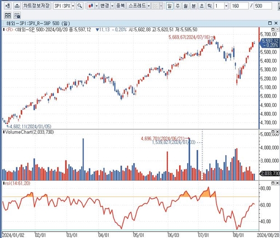Screen dimensions: 280x238
Task: Maximize the VolumeChart pane
Action: 273,132
